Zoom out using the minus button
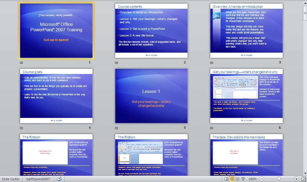The height and width of the screenshot is (182, 307). pos(261,179)
